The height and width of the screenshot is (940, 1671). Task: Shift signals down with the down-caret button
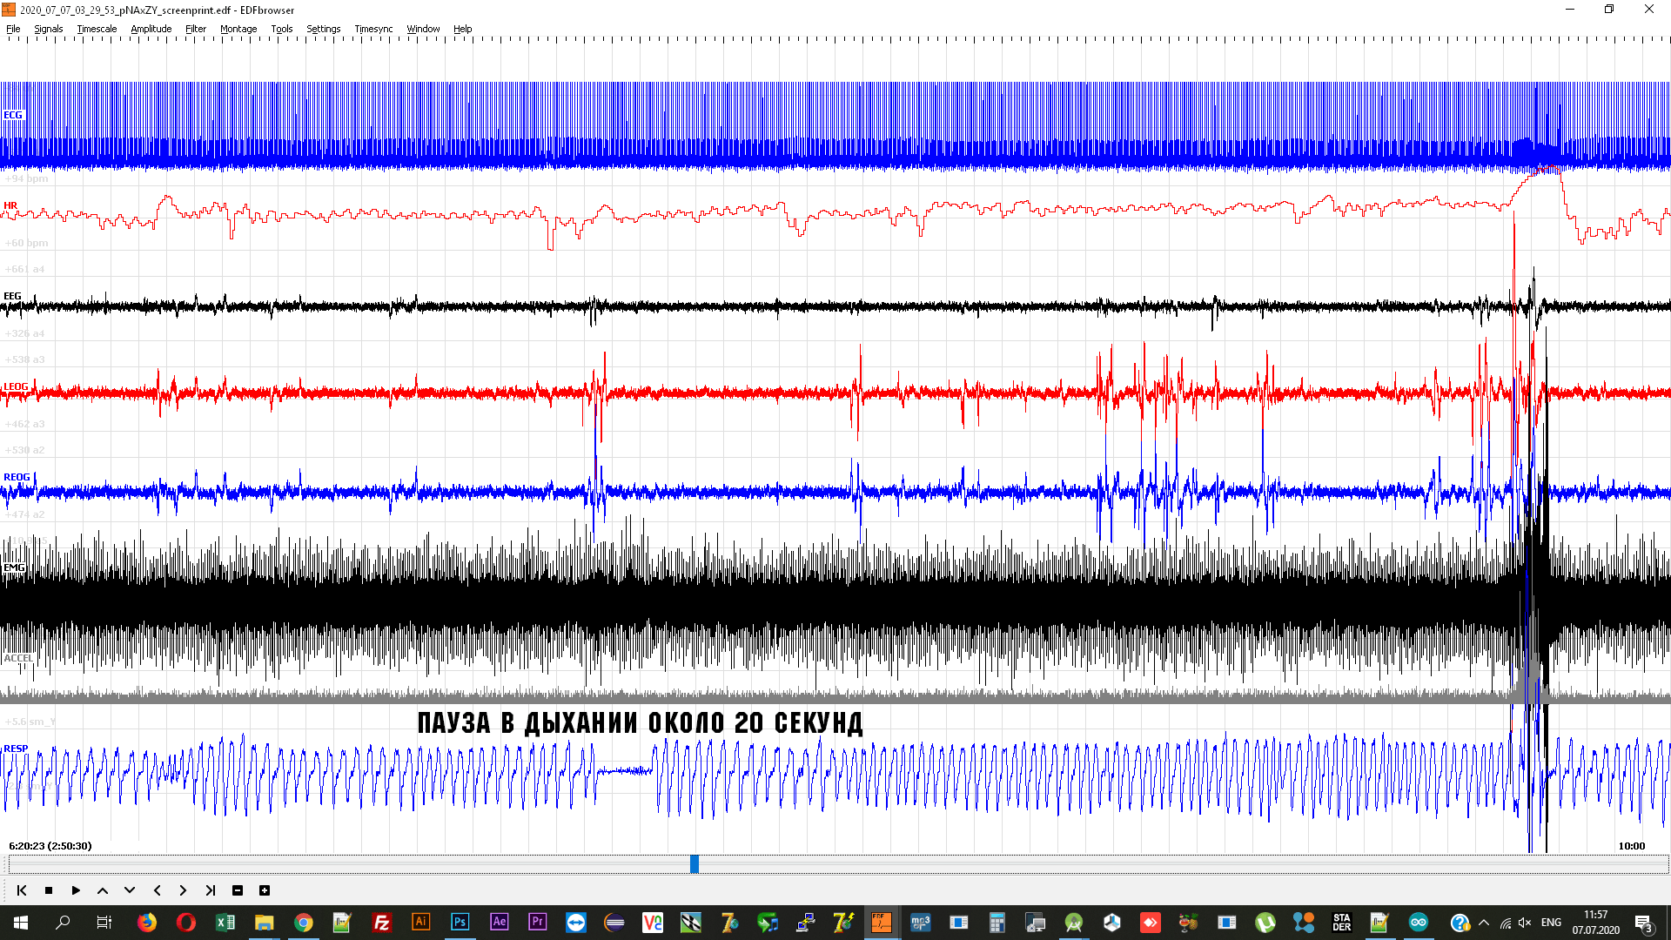pyautogui.click(x=130, y=890)
